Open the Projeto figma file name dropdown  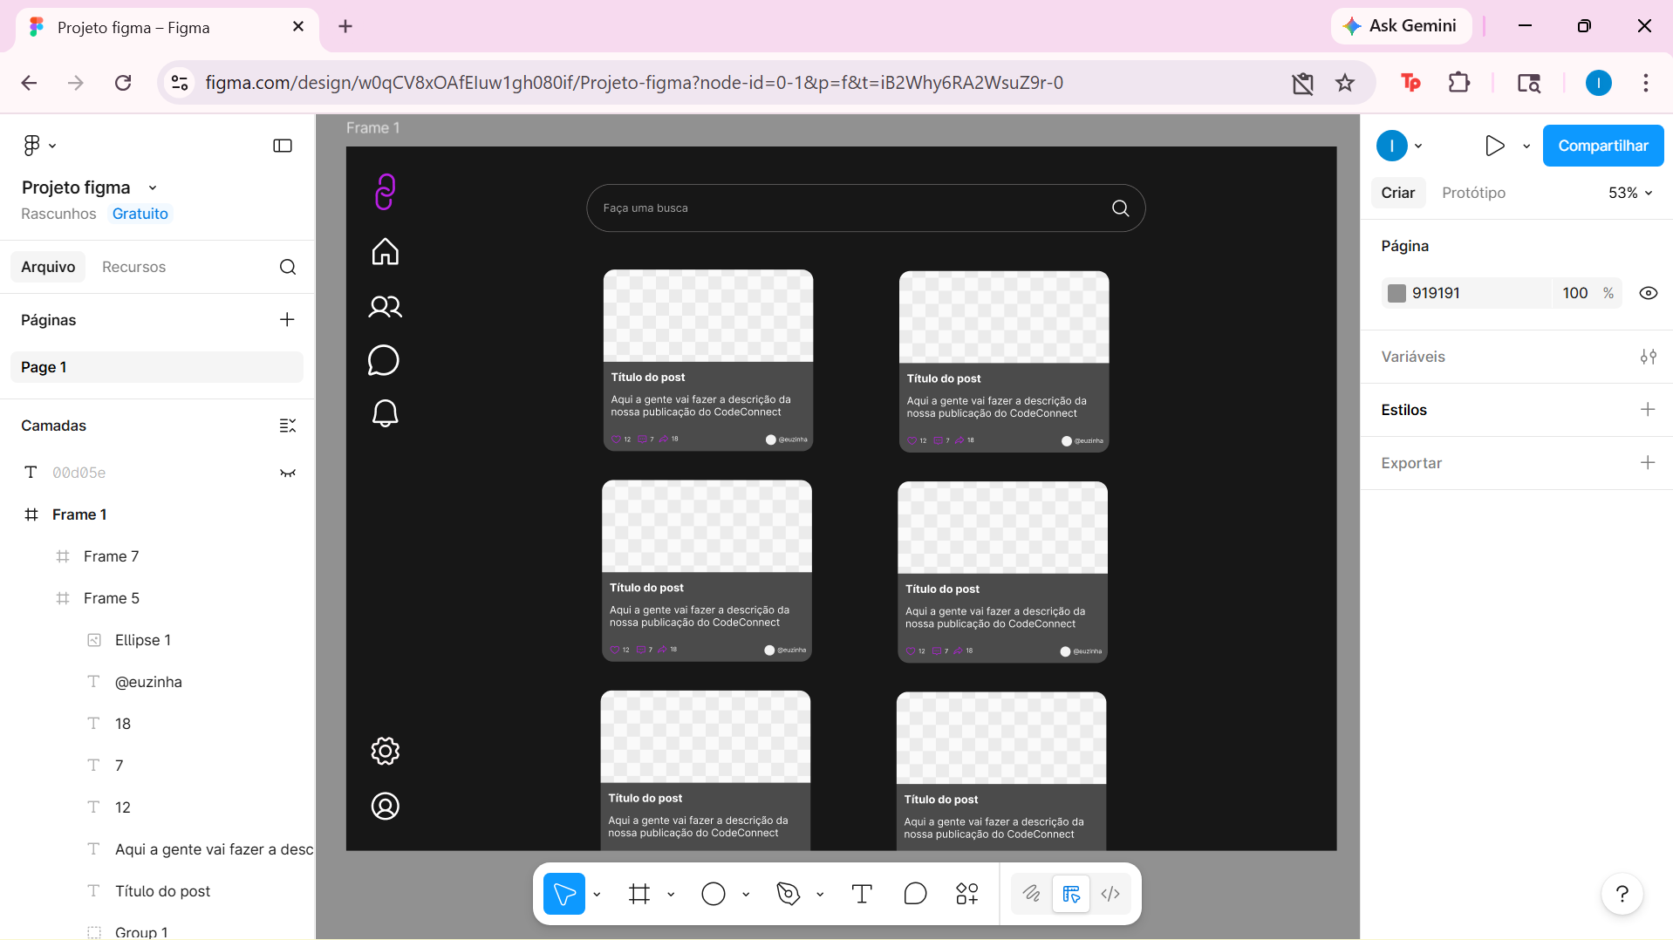click(x=153, y=187)
